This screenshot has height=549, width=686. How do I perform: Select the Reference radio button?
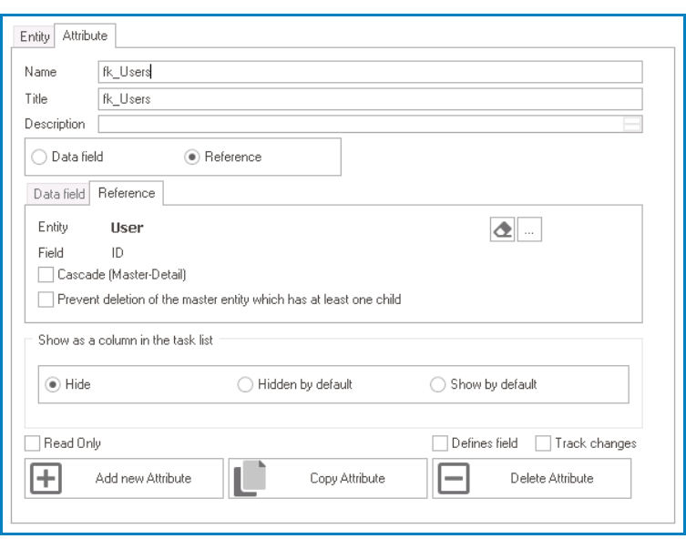pos(191,157)
